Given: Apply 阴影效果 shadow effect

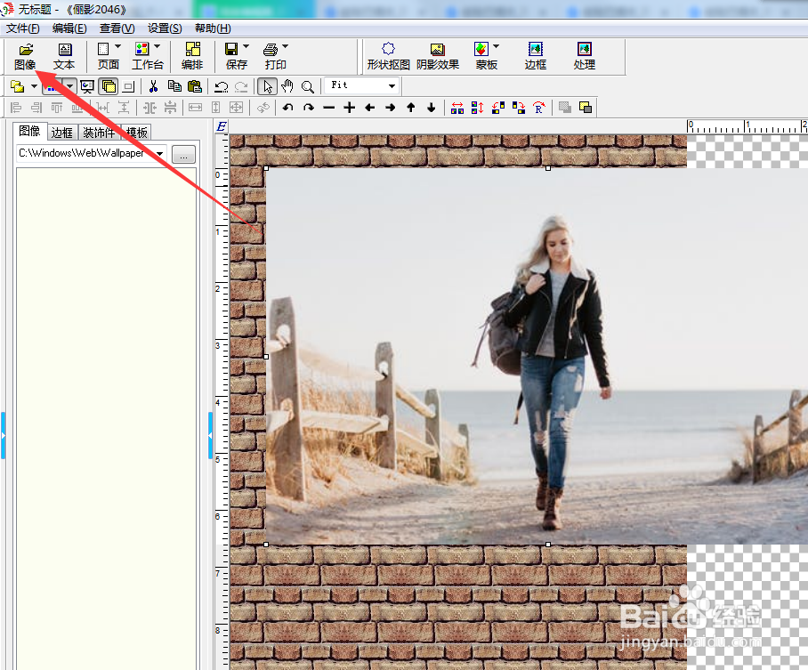Looking at the screenshot, I should tap(438, 56).
